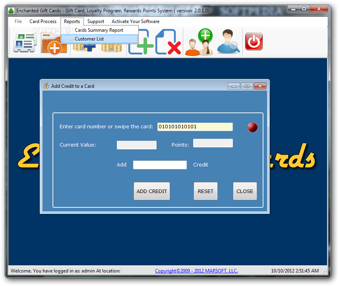
Task: Minimize the Add Credit to a Card dialog
Action: (x=234, y=86)
